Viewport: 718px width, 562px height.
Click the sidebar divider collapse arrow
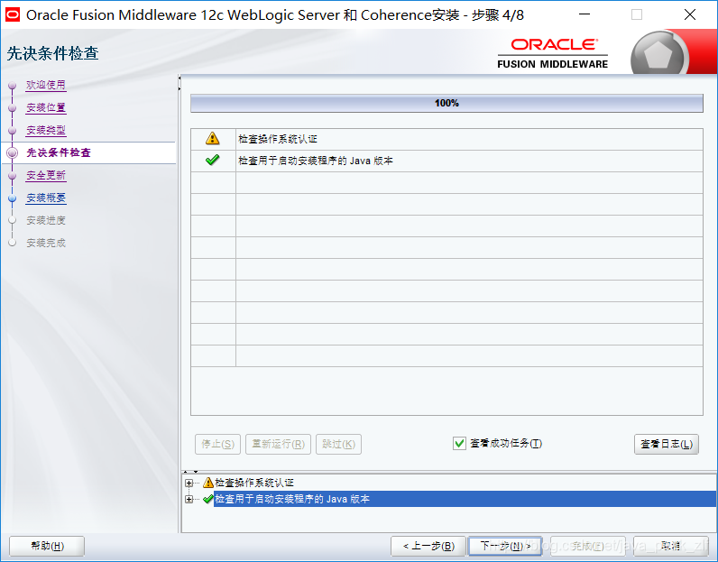179,83
